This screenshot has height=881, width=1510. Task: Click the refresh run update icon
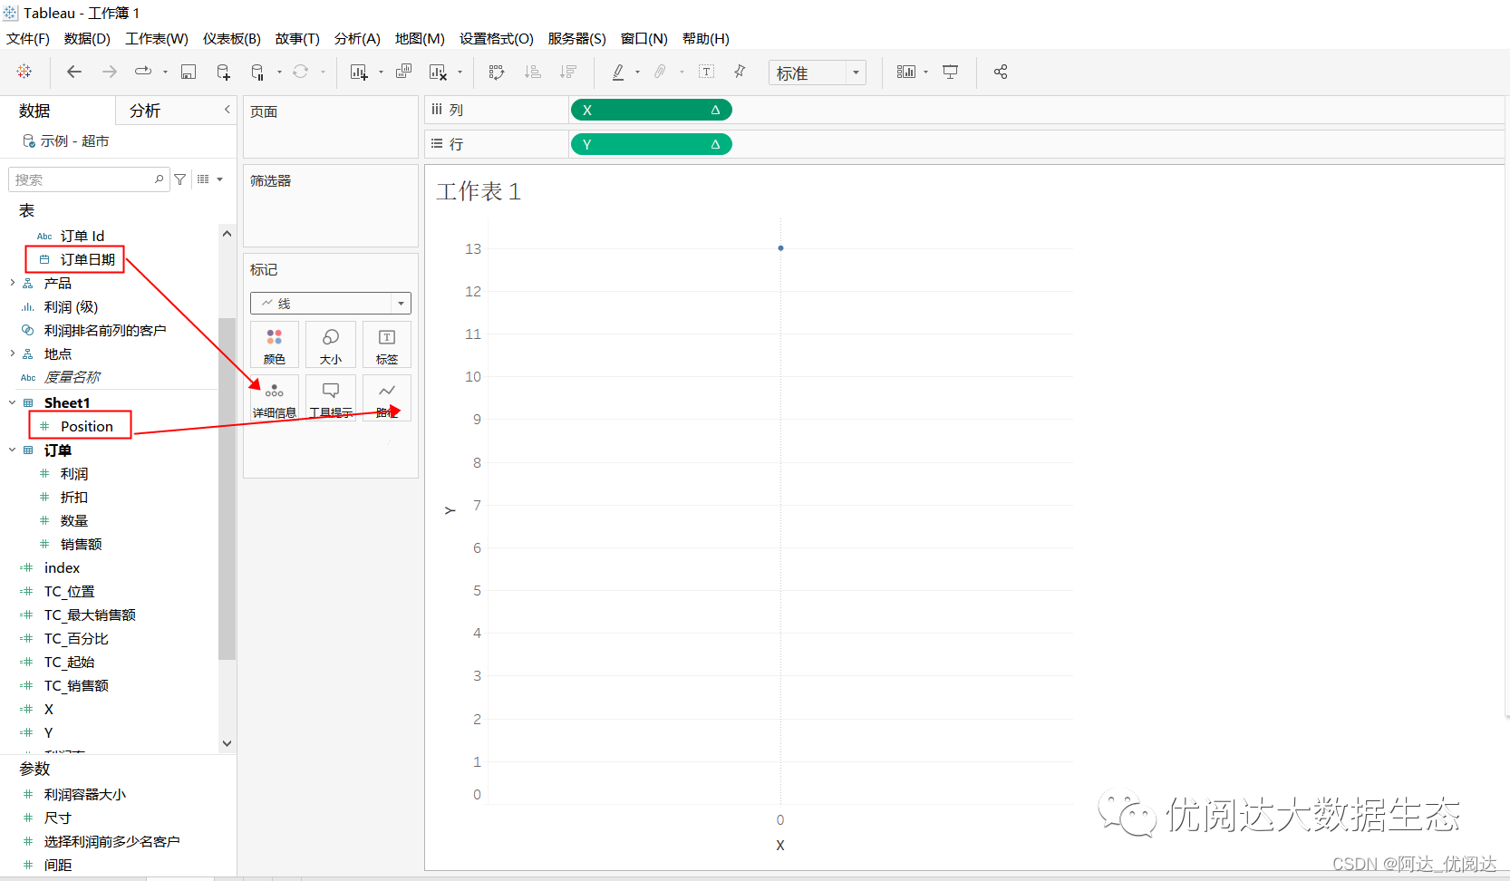300,72
